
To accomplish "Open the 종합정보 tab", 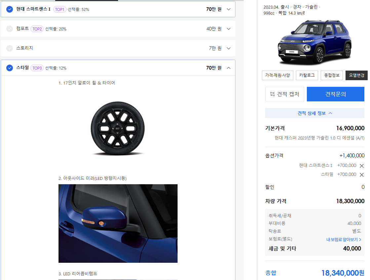I will [332, 75].
